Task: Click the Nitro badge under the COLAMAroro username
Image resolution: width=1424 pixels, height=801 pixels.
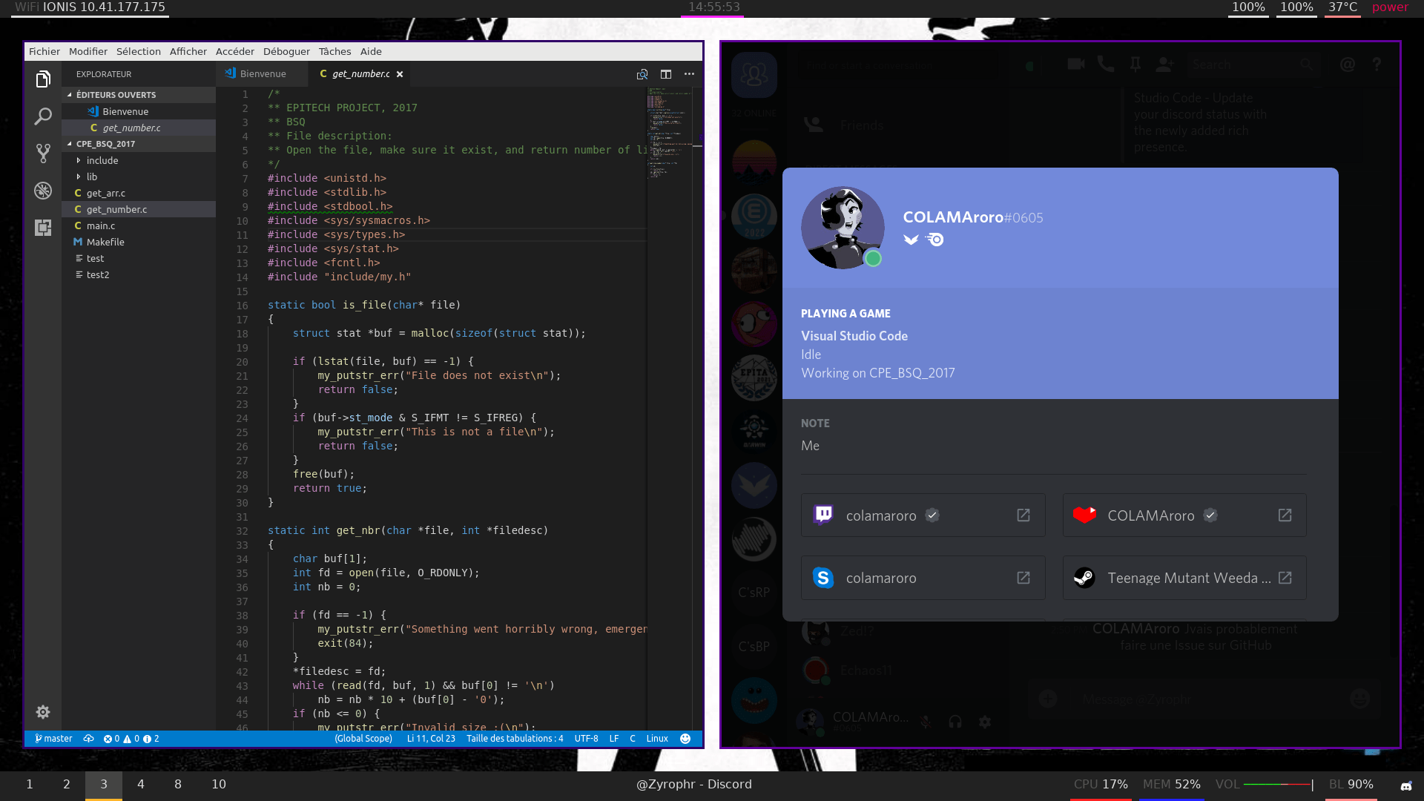Action: pos(935,240)
